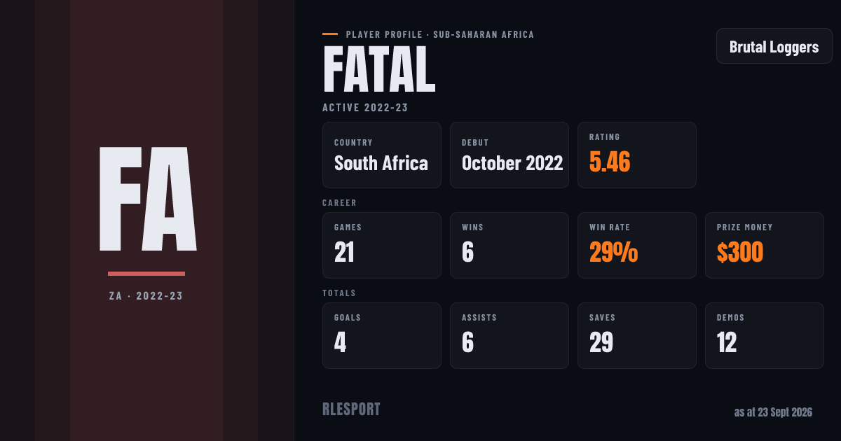Select the FATAL player name heading
The width and height of the screenshot is (841, 441).
coord(379,70)
